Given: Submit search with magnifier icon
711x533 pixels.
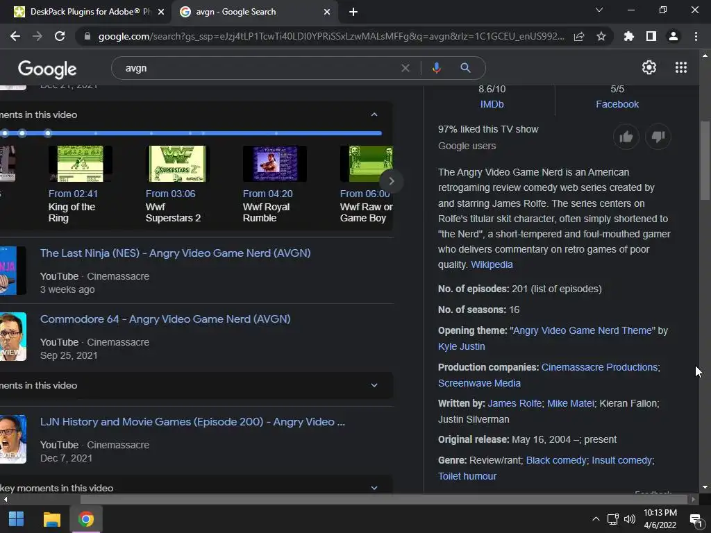Looking at the screenshot, I should pyautogui.click(x=465, y=68).
